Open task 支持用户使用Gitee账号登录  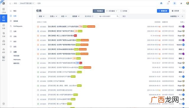62,40
